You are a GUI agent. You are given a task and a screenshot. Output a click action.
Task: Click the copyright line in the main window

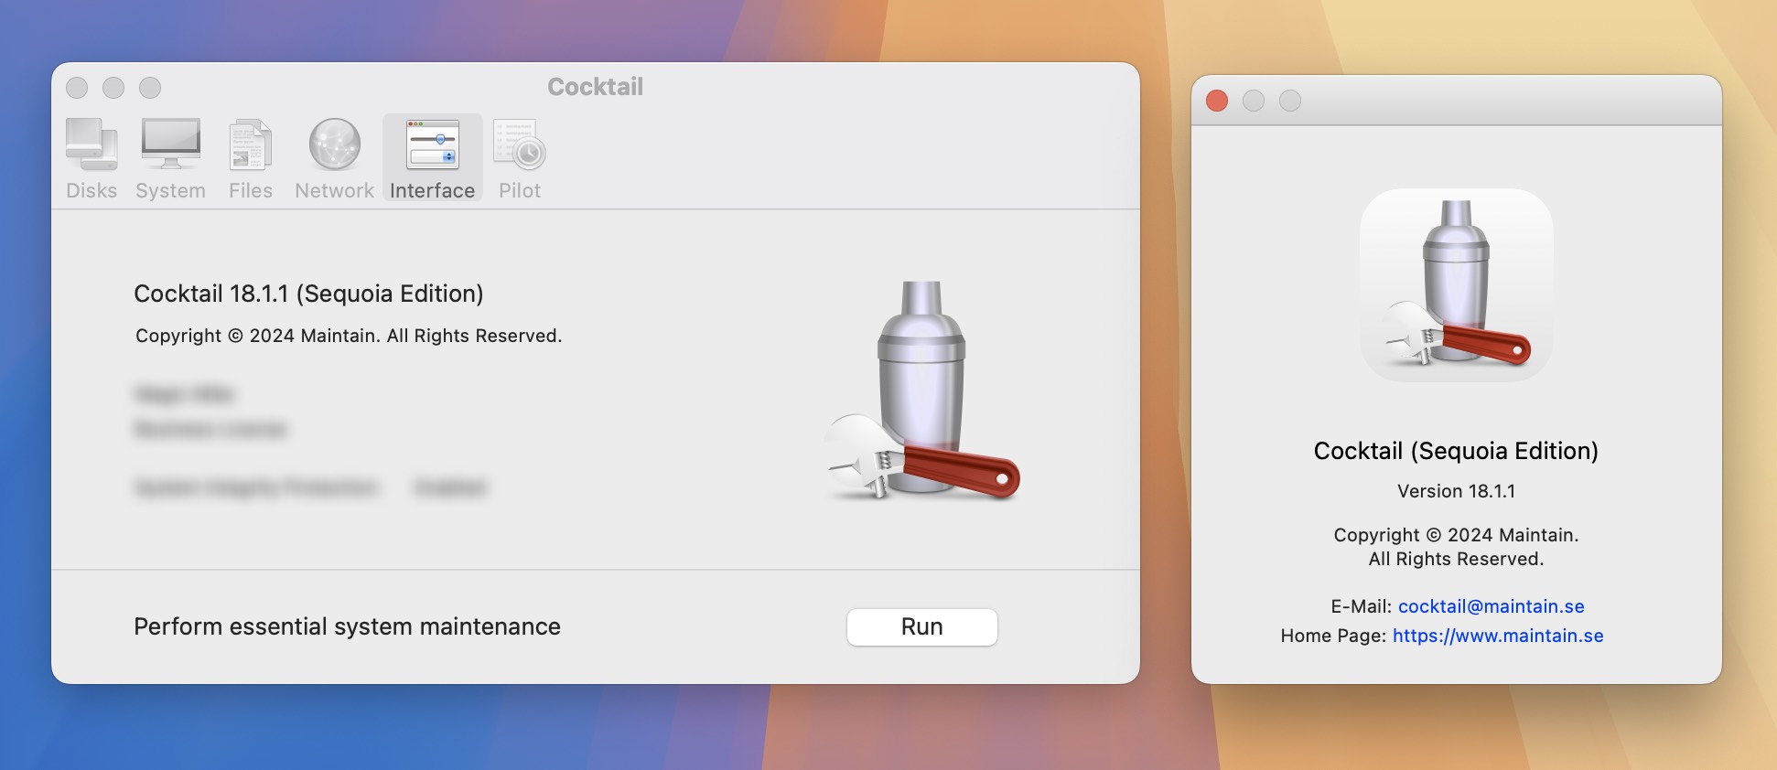click(x=349, y=336)
